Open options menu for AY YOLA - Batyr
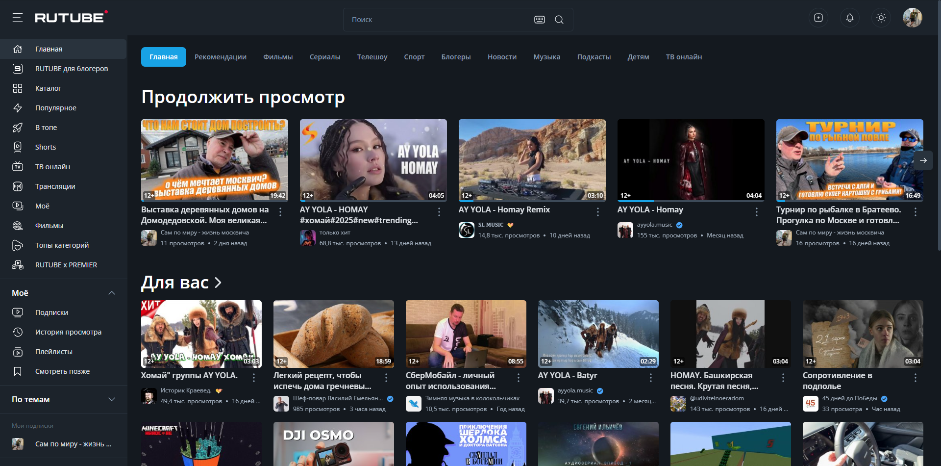Screen dimensions: 941x466 (x=651, y=377)
